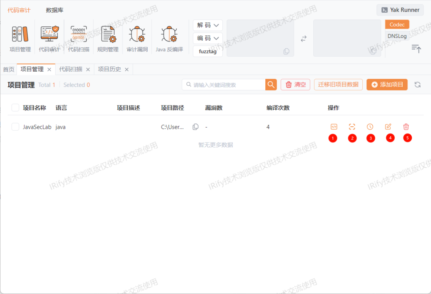Toggle the select-all checkbox in header
This screenshot has height=294, width=431.
(16, 108)
